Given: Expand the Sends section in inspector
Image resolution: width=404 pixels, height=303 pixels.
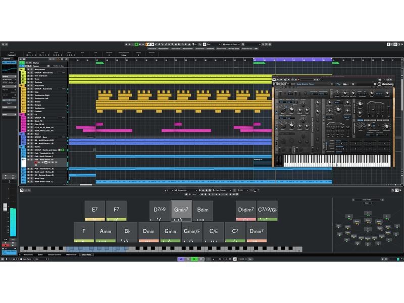Looking at the screenshot, I should pyautogui.click(x=9, y=115).
